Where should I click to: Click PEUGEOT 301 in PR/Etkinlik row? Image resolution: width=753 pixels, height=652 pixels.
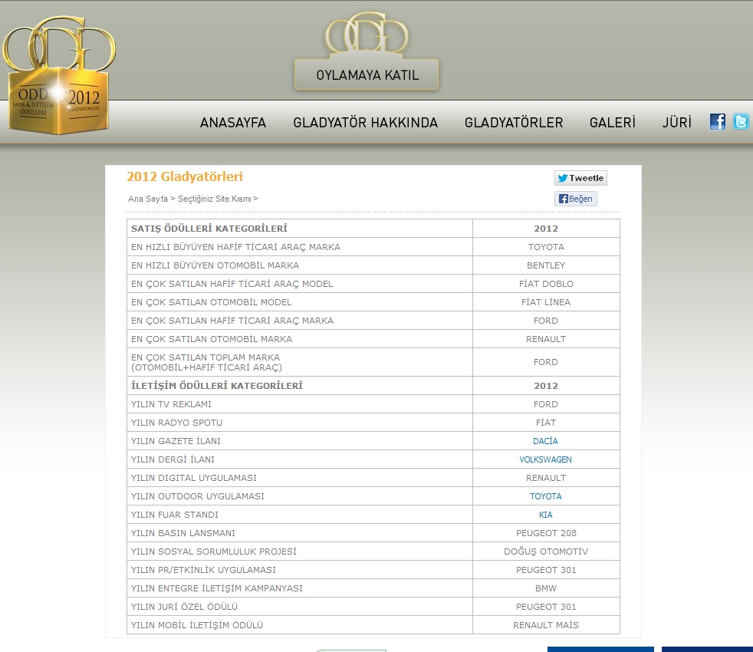pos(546,570)
